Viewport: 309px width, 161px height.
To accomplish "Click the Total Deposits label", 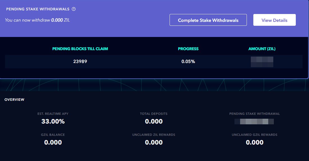I will 154,114.
